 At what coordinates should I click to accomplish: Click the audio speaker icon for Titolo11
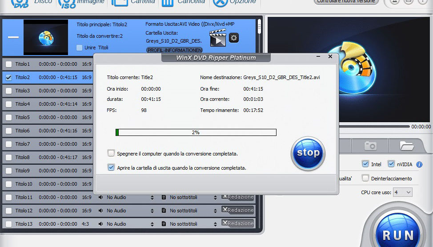[x=101, y=197]
